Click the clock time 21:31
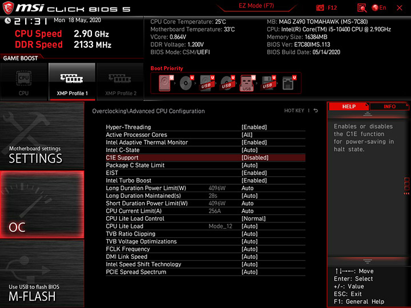This screenshot has height=308, width=411. (x=31, y=21)
